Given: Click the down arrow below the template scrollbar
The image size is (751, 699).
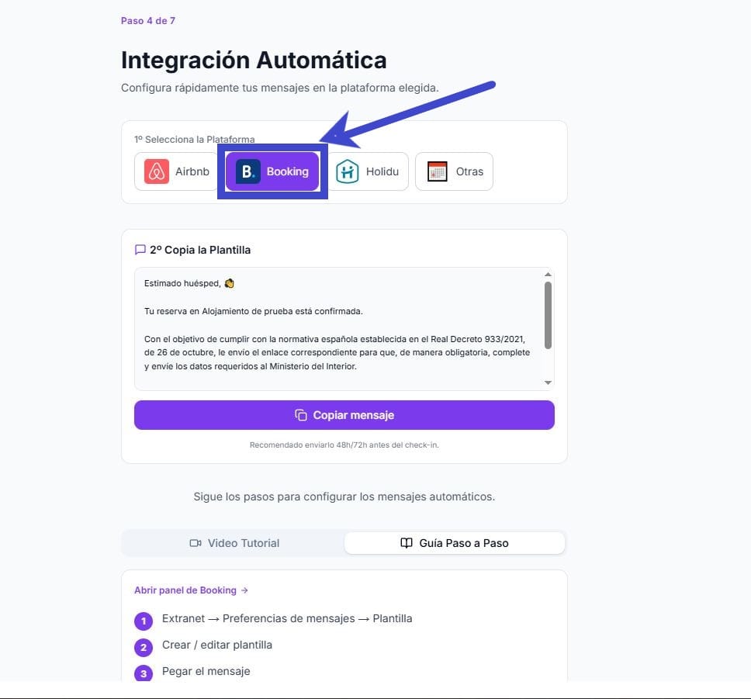Looking at the screenshot, I should [x=549, y=382].
